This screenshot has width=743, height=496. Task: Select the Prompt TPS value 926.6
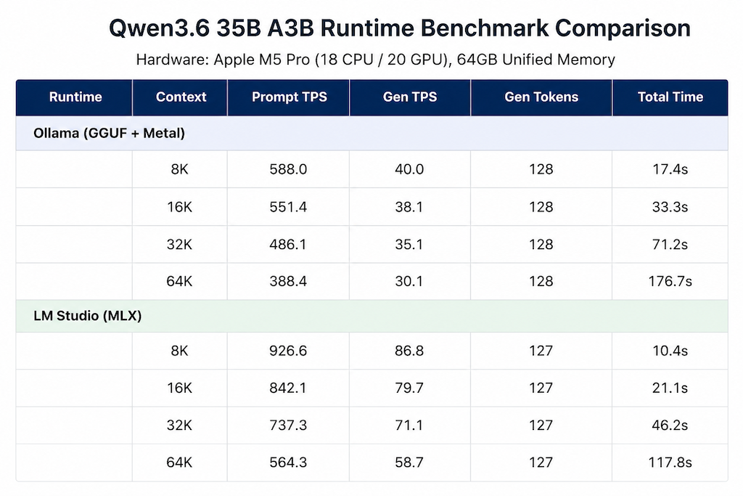point(288,351)
